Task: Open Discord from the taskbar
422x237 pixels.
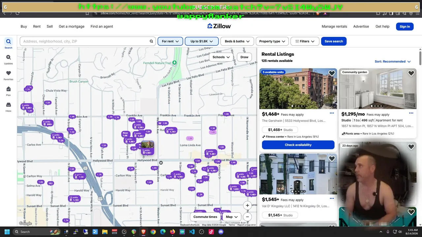Action: pos(221,232)
